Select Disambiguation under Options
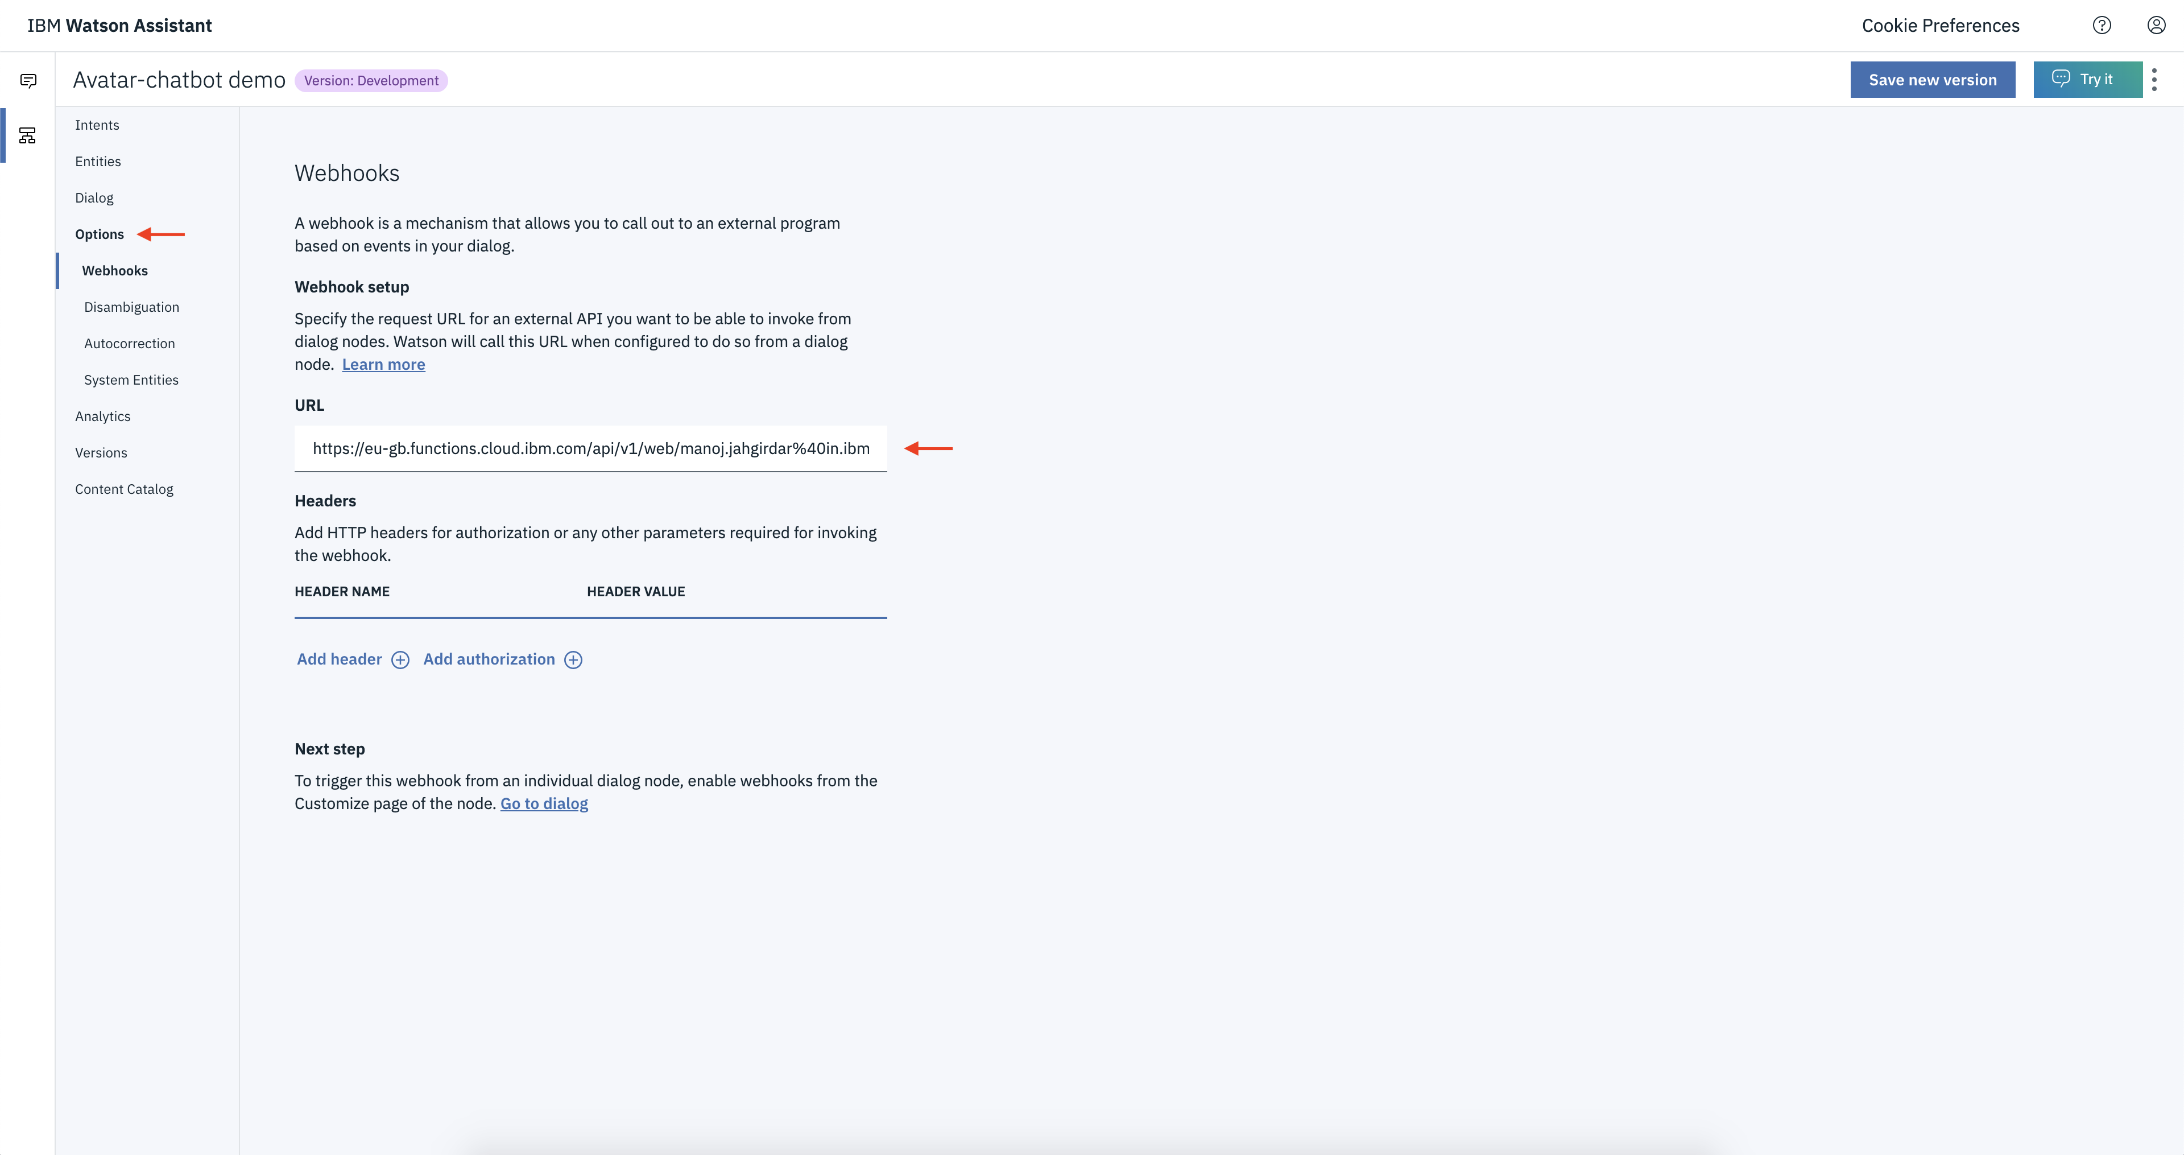 pos(131,307)
